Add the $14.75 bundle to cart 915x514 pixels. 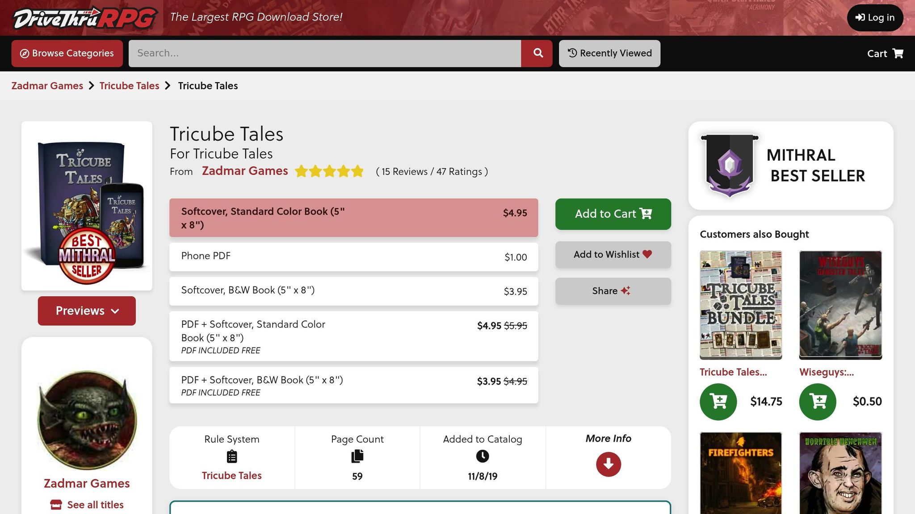pos(718,402)
